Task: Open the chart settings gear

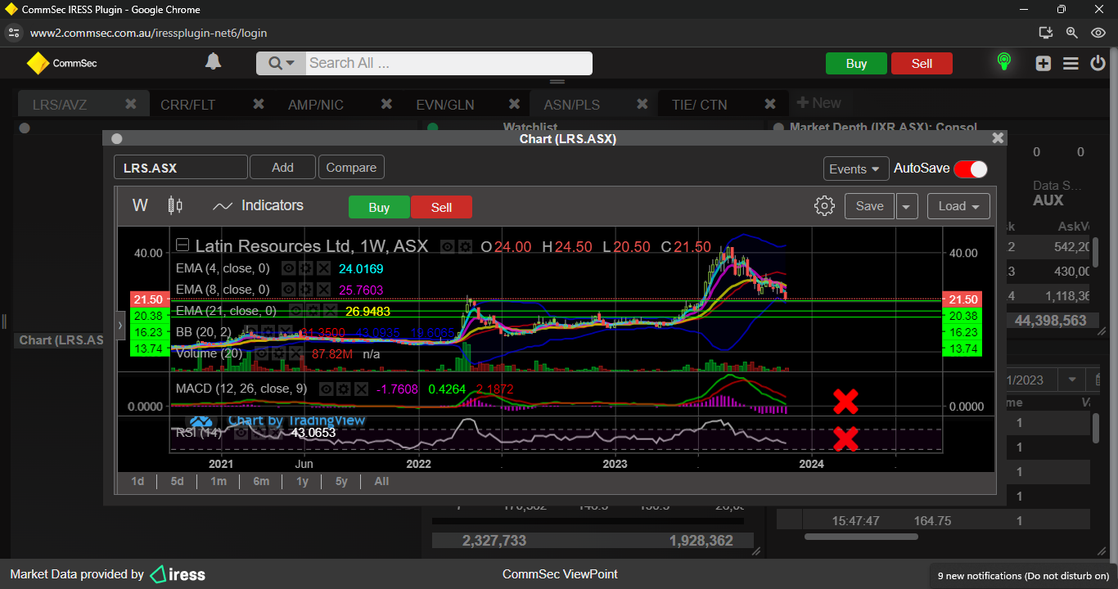Action: (824, 206)
